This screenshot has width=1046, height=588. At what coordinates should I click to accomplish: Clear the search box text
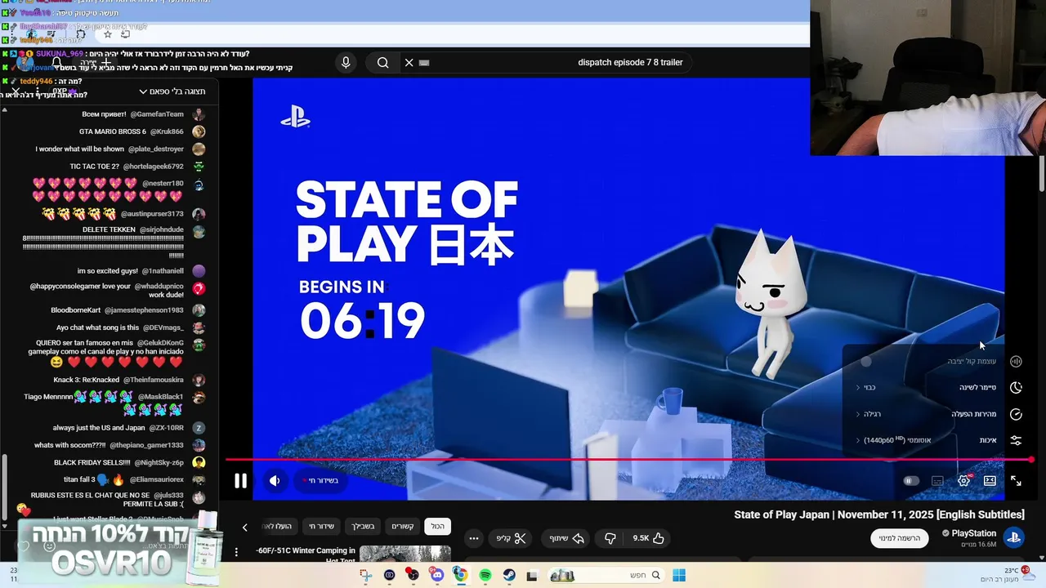409,62
